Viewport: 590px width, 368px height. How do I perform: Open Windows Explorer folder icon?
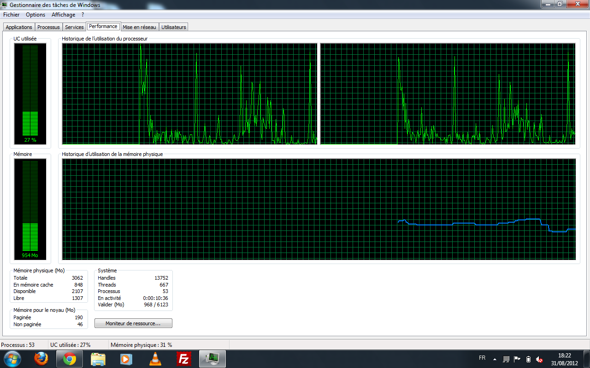pyautogui.click(x=98, y=358)
